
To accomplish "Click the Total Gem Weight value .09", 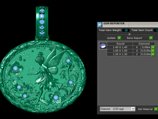I will [x=126, y=30].
